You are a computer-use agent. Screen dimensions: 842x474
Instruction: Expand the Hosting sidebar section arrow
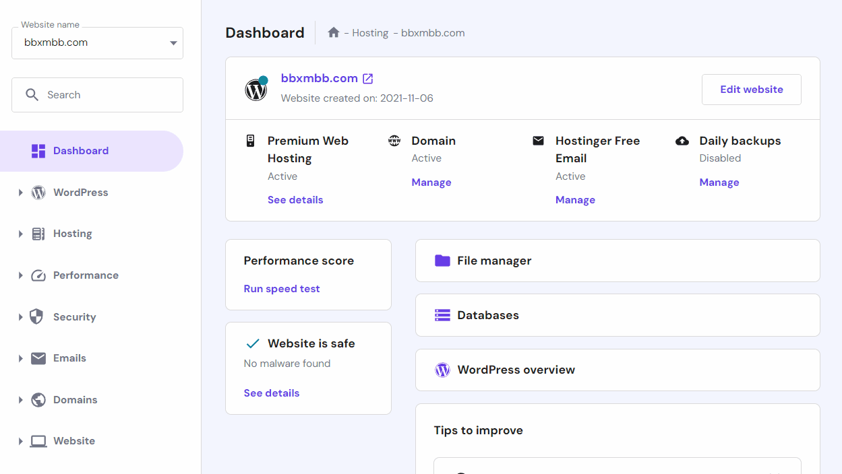click(x=21, y=234)
